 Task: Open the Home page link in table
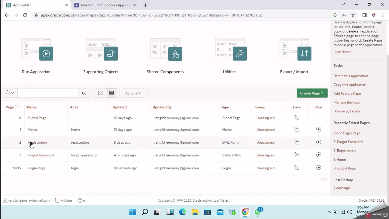pos(33,130)
